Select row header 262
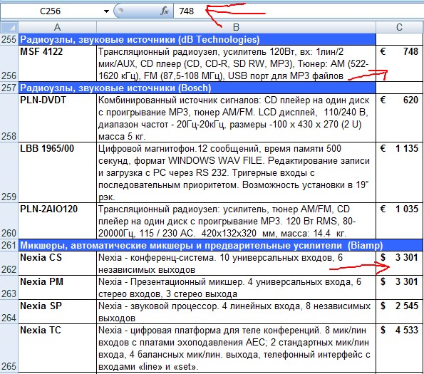Image resolution: width=424 pixels, height=374 pixels. point(9,264)
